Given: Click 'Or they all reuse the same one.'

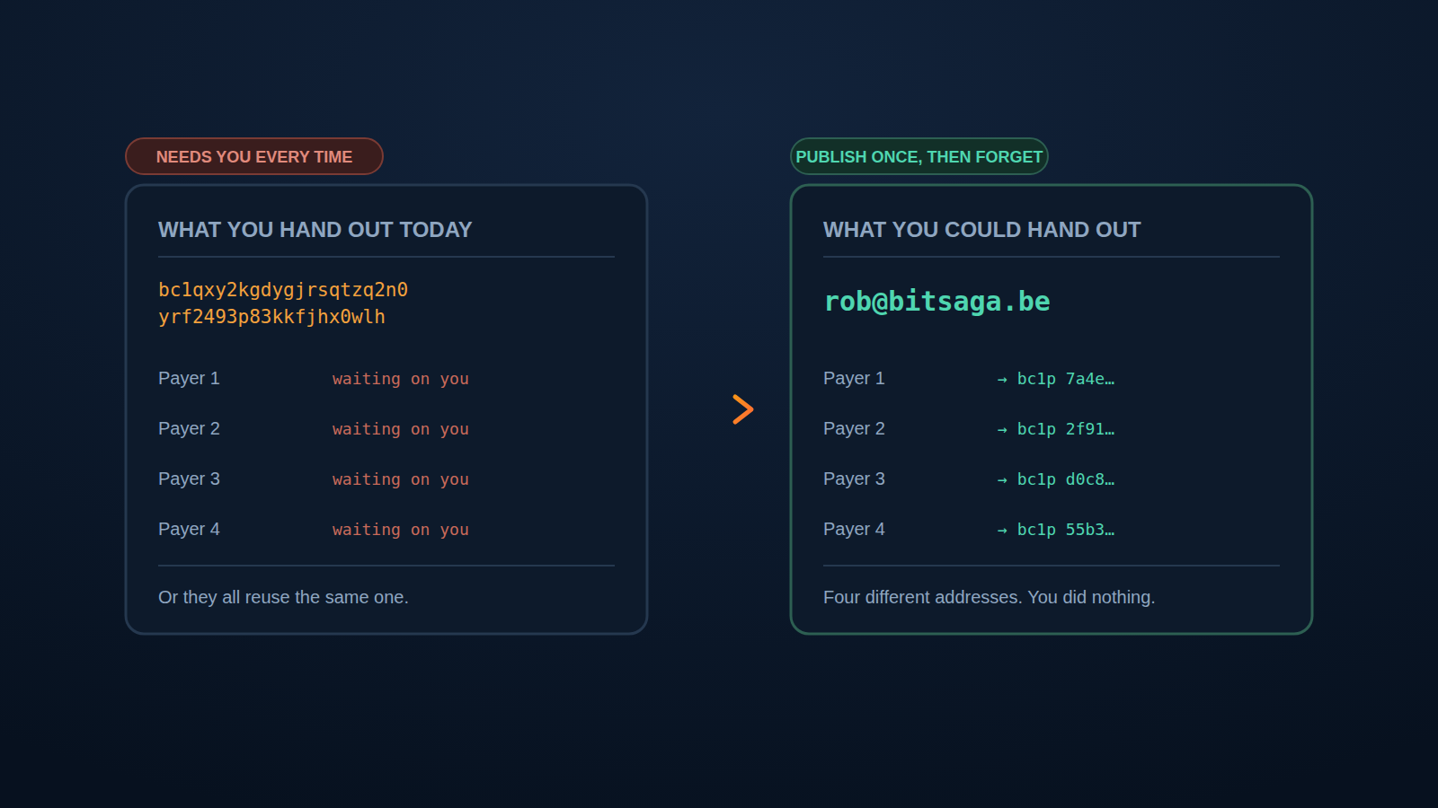Looking at the screenshot, I should tap(283, 597).
